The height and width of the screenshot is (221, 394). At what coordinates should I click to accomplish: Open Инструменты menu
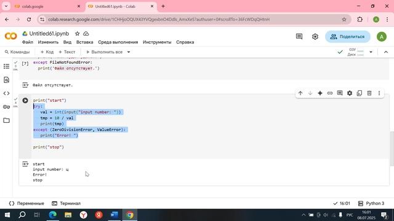click(x=157, y=42)
